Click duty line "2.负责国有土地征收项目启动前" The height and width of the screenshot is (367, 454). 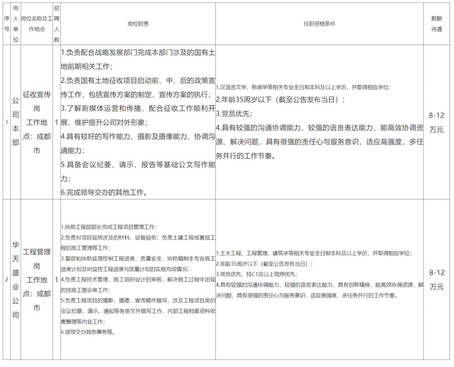[138, 87]
